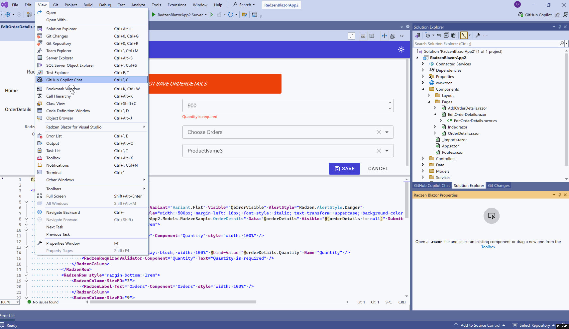The width and height of the screenshot is (569, 329).
Task: Increase quantity with spinner up arrow
Action: 390,103
